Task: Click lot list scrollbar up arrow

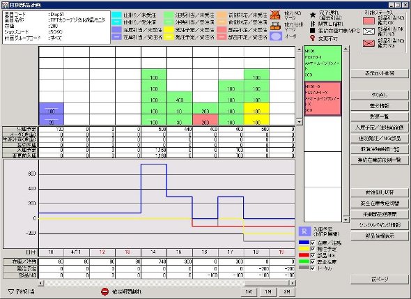Action: pos(346,49)
